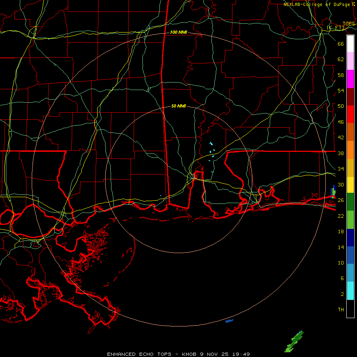This screenshot has height=357, width=357.
Task: Click the medium blue legend color band
Action: (x=350, y=255)
